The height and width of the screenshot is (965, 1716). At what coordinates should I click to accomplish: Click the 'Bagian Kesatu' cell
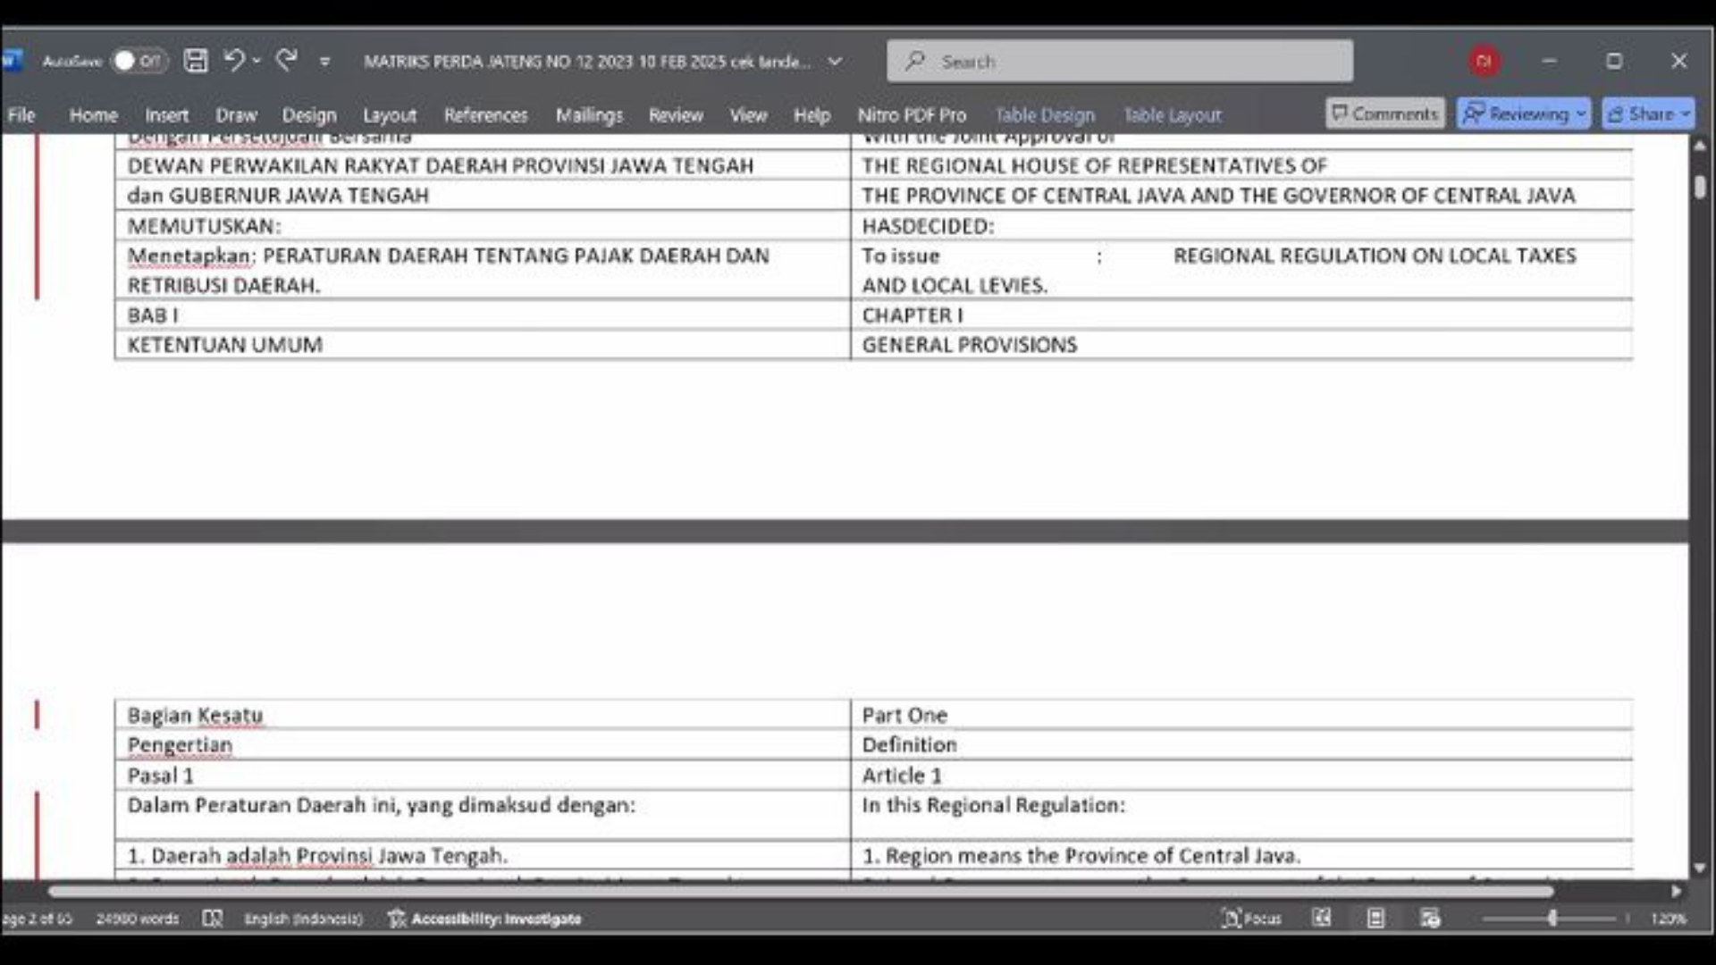pyautogui.click(x=483, y=715)
